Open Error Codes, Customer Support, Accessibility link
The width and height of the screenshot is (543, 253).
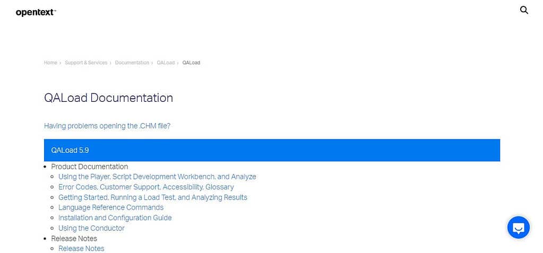pos(146,187)
